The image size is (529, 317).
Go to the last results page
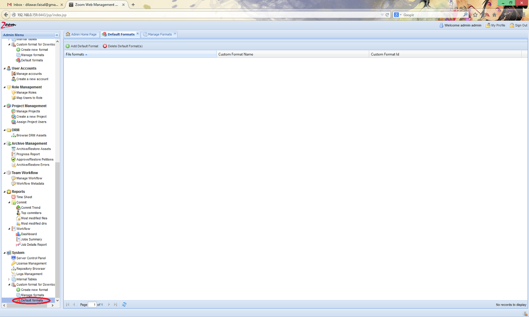pos(115,304)
